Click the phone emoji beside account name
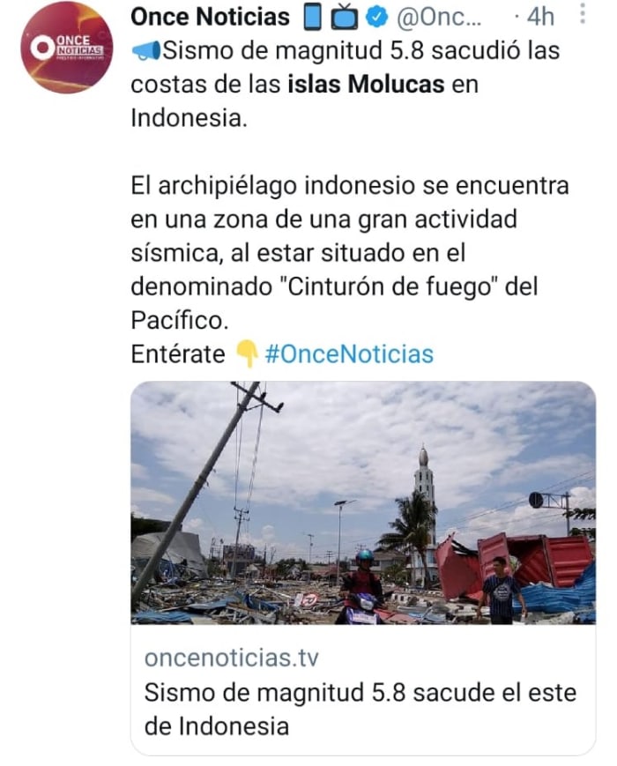 click(312, 19)
